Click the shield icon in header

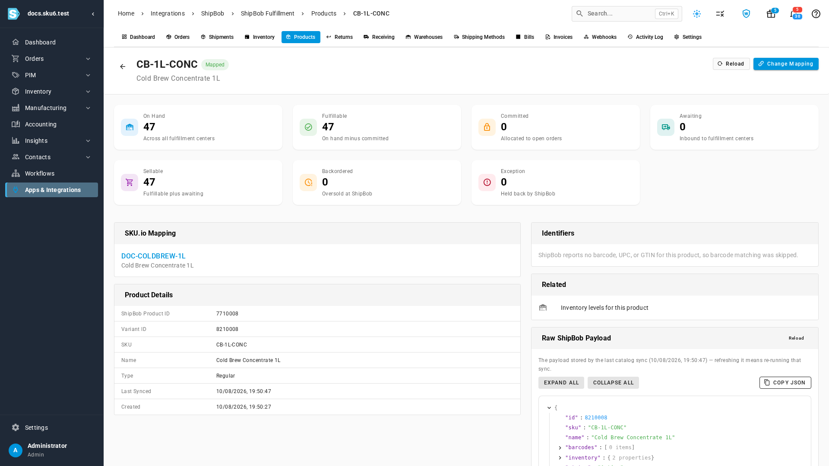point(746,14)
